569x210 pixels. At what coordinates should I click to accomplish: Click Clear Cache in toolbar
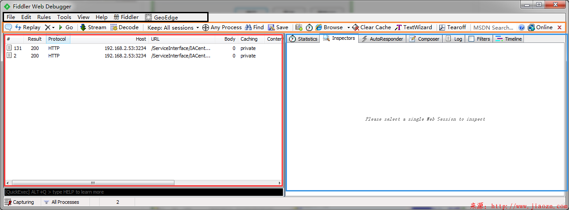tap(372, 27)
